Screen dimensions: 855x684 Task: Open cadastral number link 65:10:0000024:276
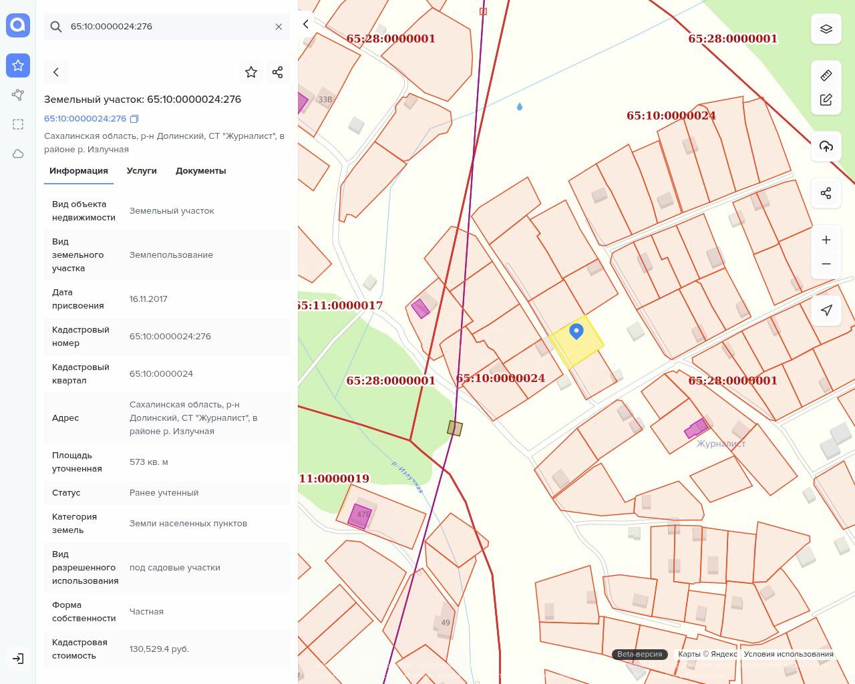click(85, 119)
